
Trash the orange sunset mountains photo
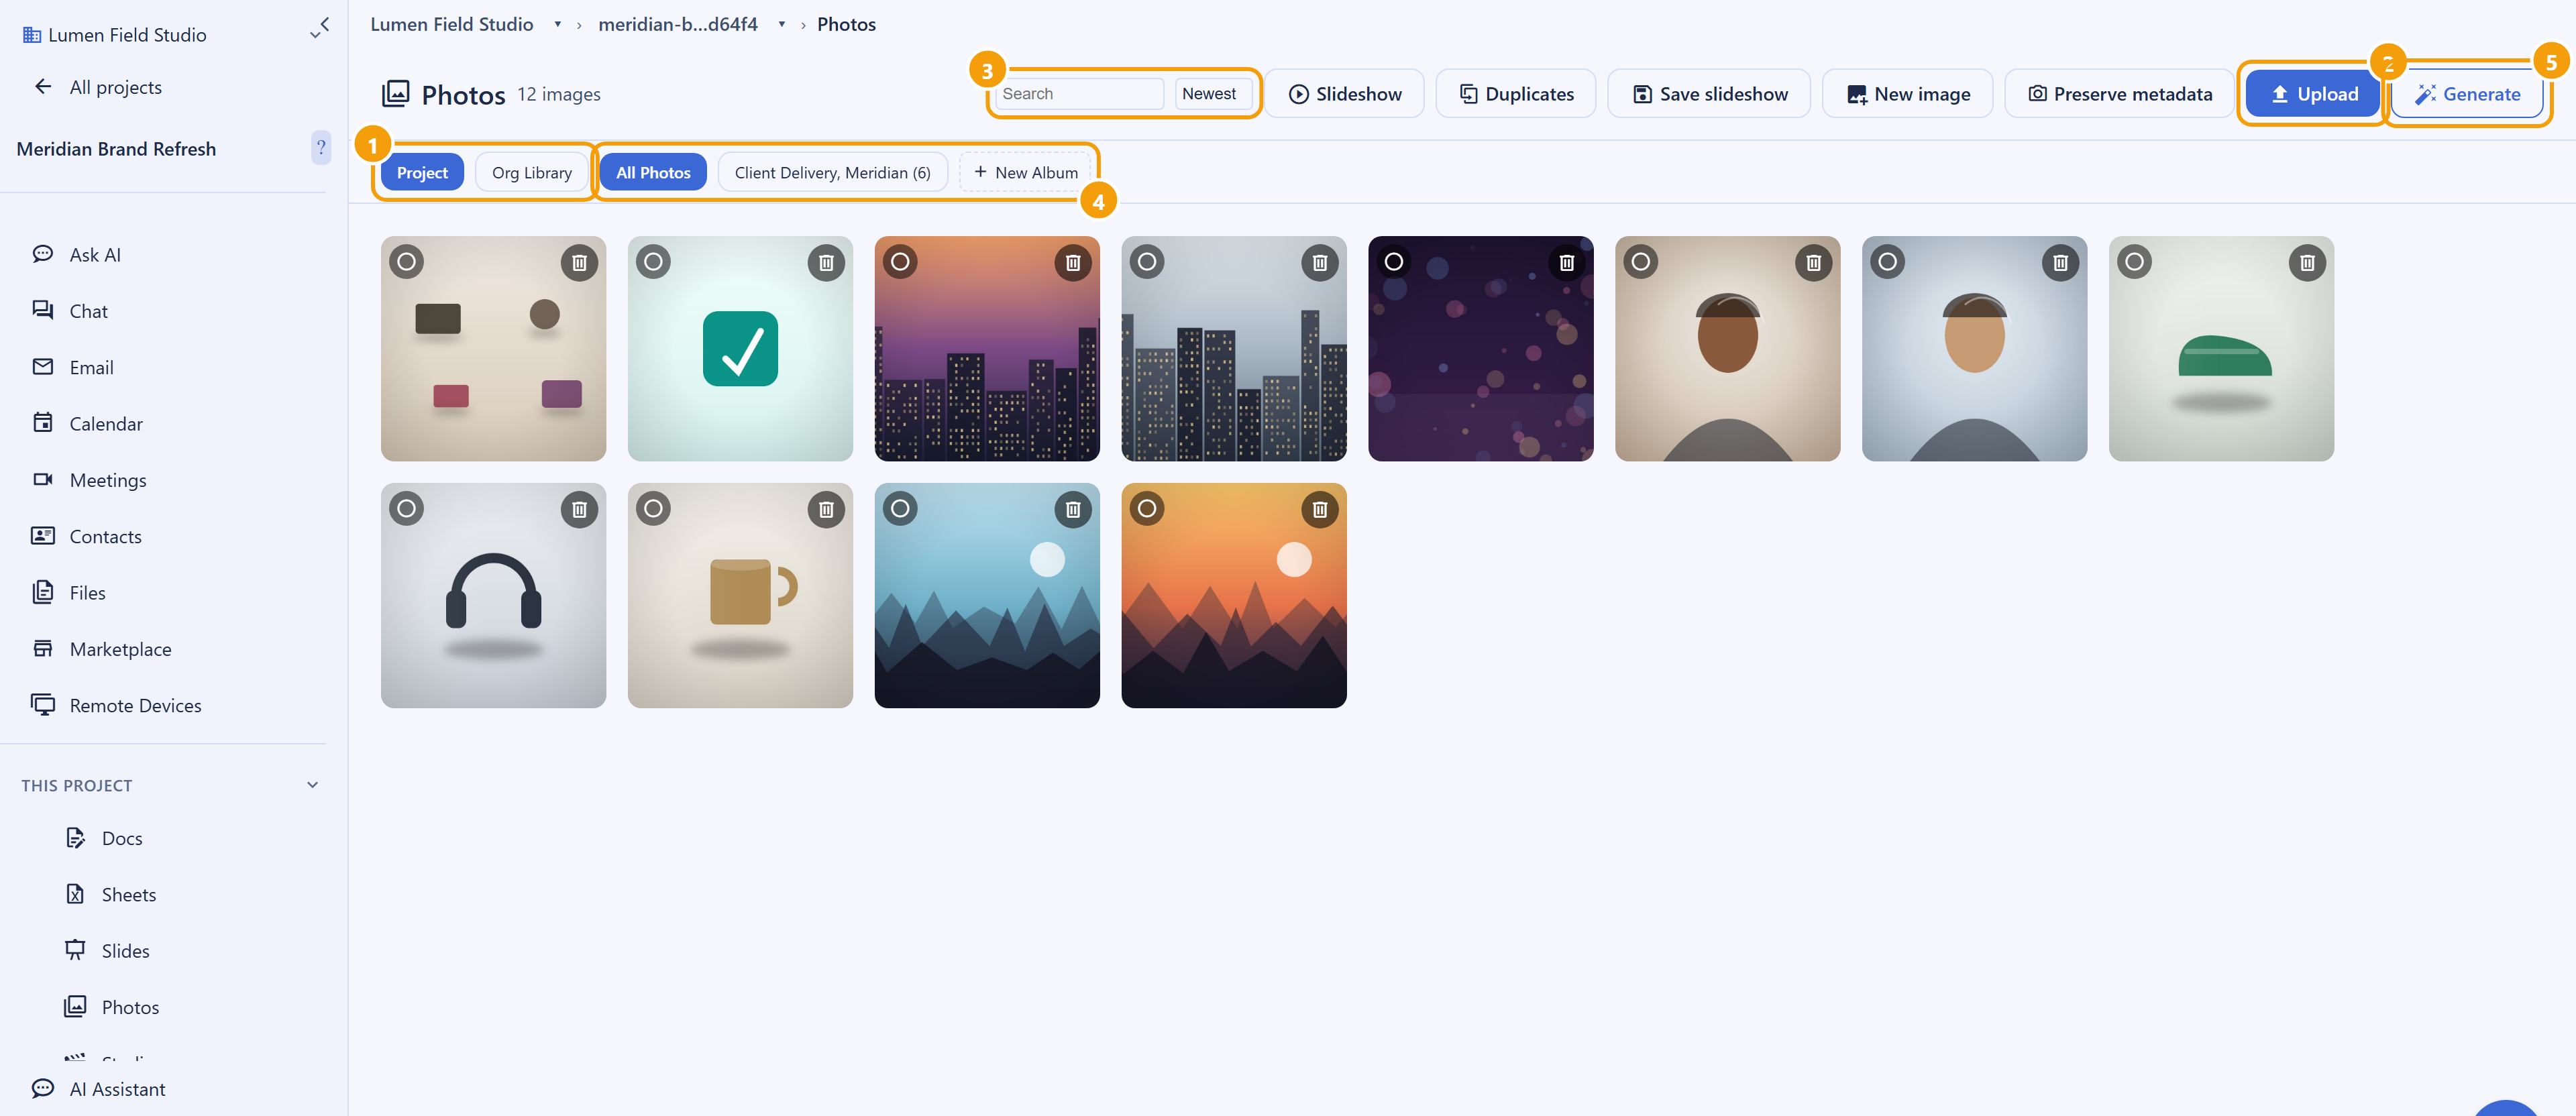coord(1320,509)
